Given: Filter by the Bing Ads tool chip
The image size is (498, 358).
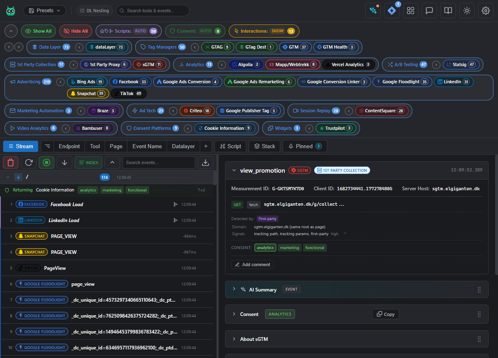Looking at the screenshot, I should [87, 82].
